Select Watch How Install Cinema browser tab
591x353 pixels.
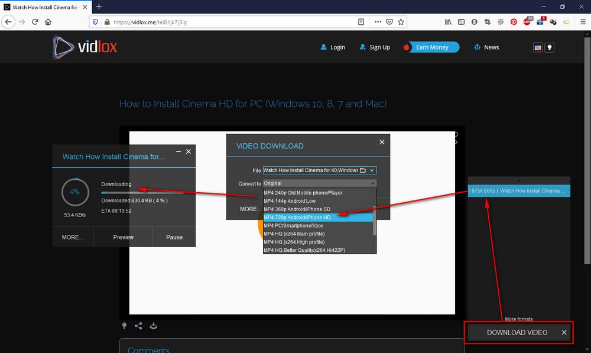pos(46,7)
